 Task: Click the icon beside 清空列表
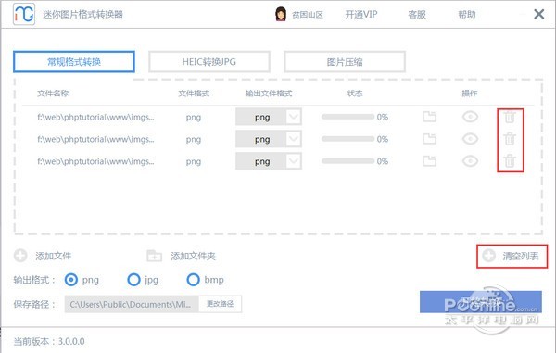pos(488,256)
